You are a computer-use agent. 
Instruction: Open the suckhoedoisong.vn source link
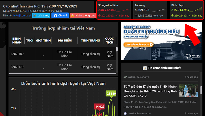tap(138, 77)
